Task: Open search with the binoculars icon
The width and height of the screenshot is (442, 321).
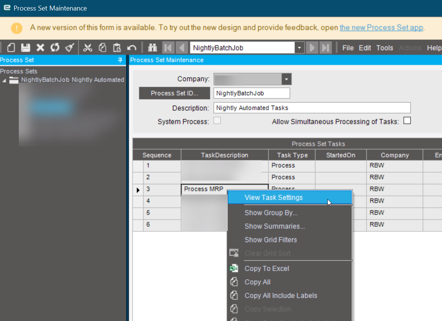Action: [153, 48]
